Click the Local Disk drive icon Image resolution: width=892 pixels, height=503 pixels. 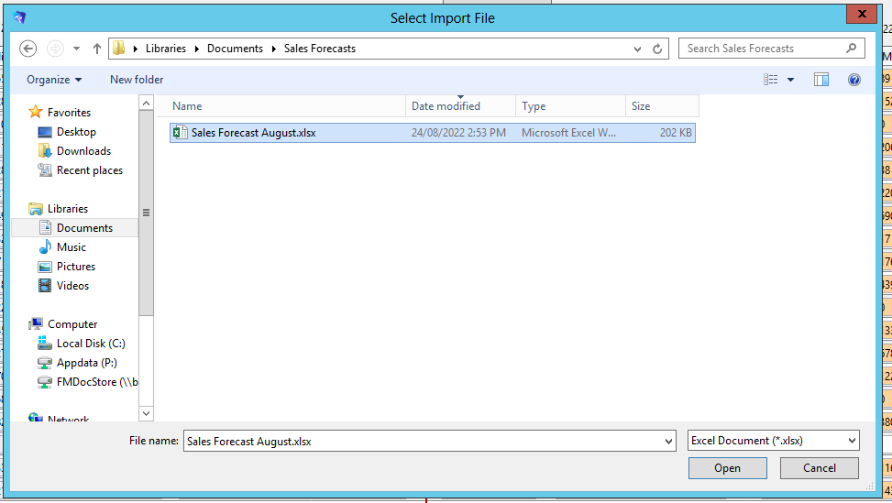[45, 343]
